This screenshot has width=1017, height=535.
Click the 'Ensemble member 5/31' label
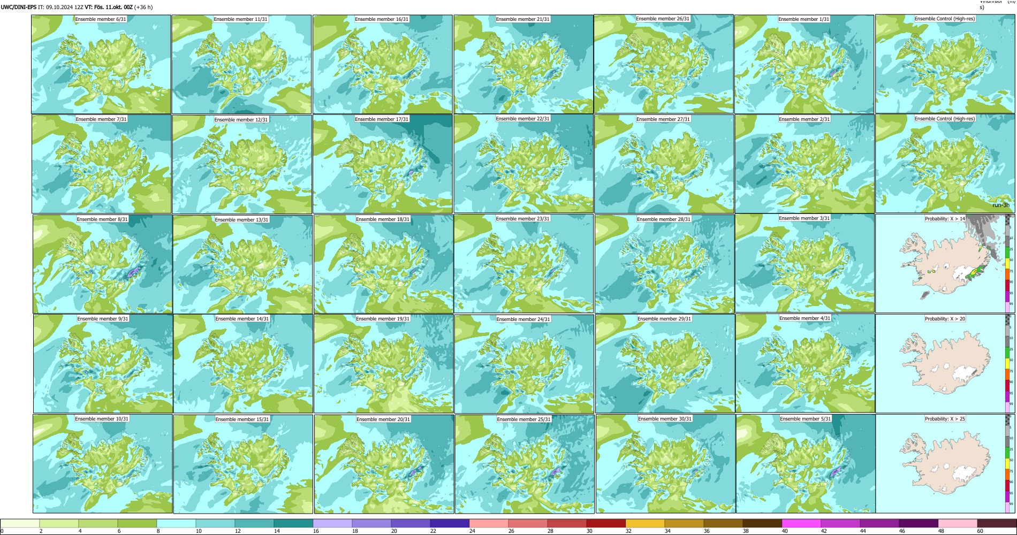(806, 419)
